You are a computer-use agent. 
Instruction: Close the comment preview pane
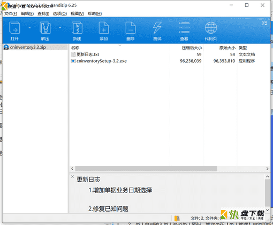coord(72,176)
